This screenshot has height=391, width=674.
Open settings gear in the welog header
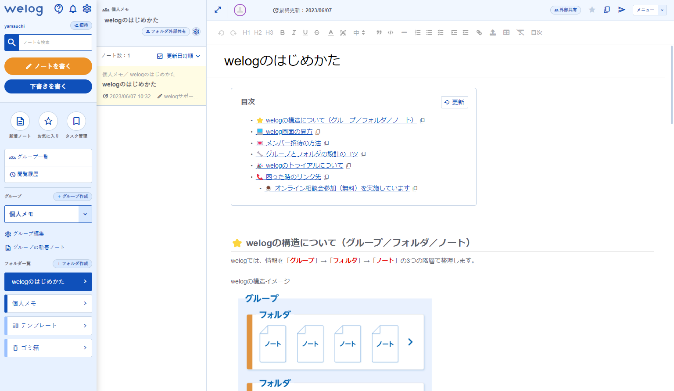pyautogui.click(x=87, y=9)
